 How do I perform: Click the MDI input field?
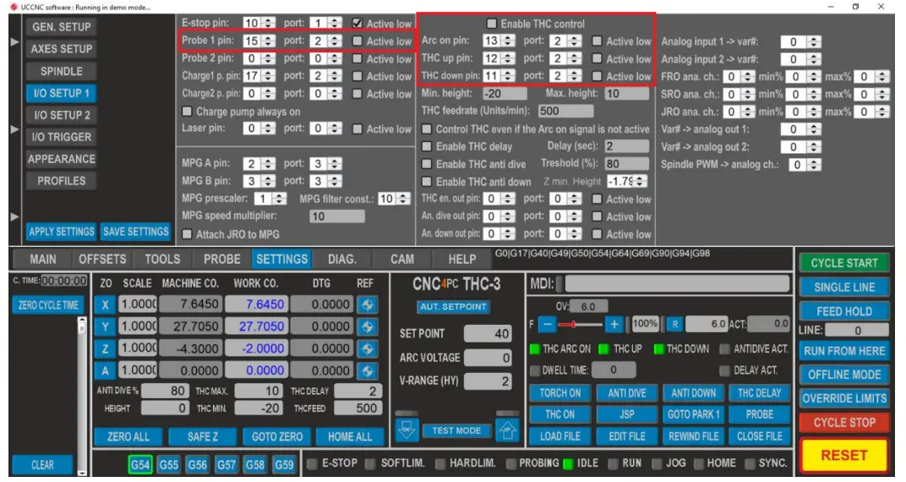pos(677,283)
